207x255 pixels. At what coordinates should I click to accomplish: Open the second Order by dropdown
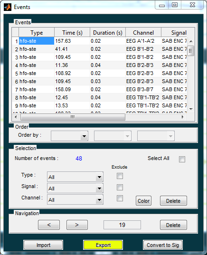pos(113,136)
